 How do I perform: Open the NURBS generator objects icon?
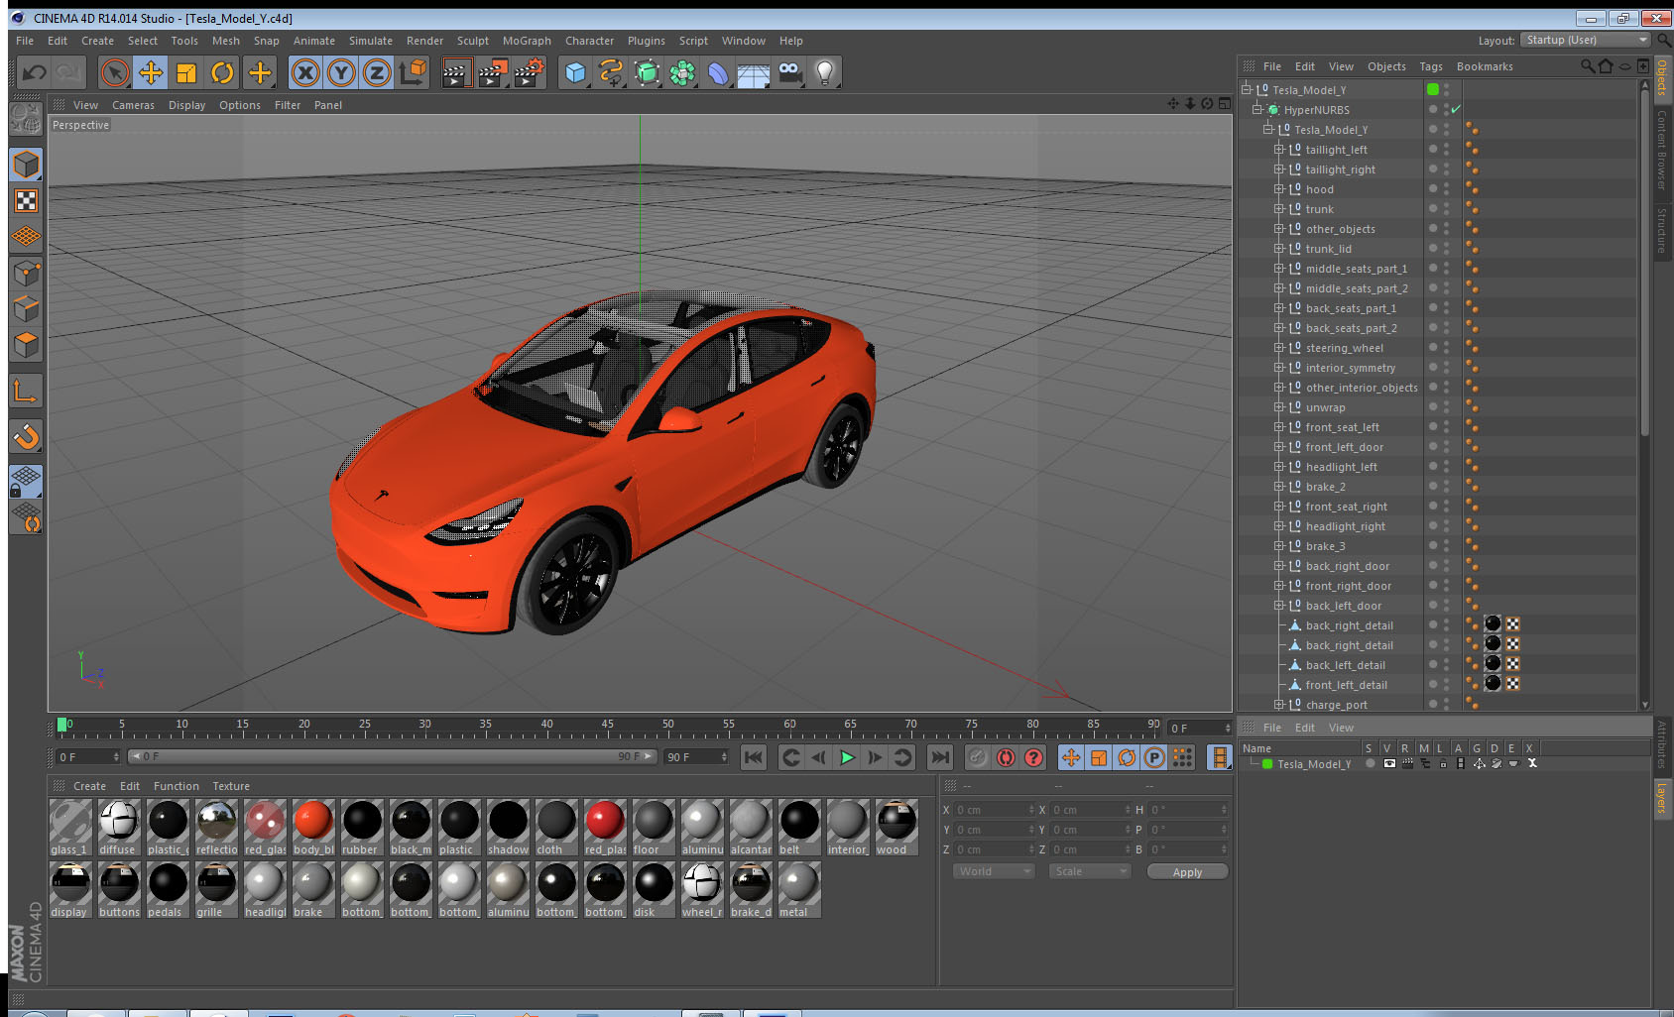pos(647,72)
